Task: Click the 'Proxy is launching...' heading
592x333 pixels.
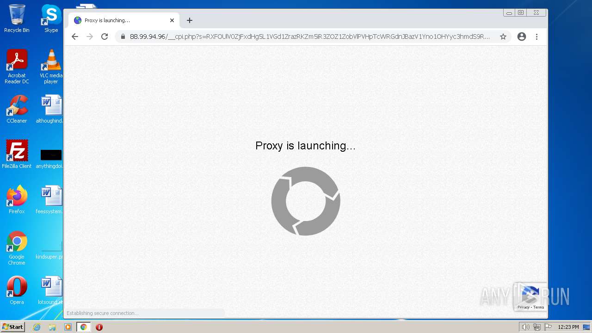Action: tap(305, 146)
